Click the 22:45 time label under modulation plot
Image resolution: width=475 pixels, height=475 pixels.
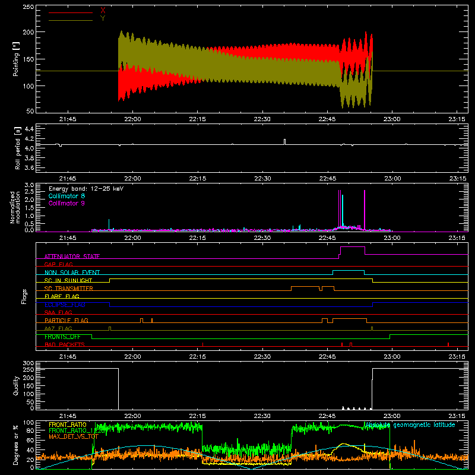(x=327, y=238)
